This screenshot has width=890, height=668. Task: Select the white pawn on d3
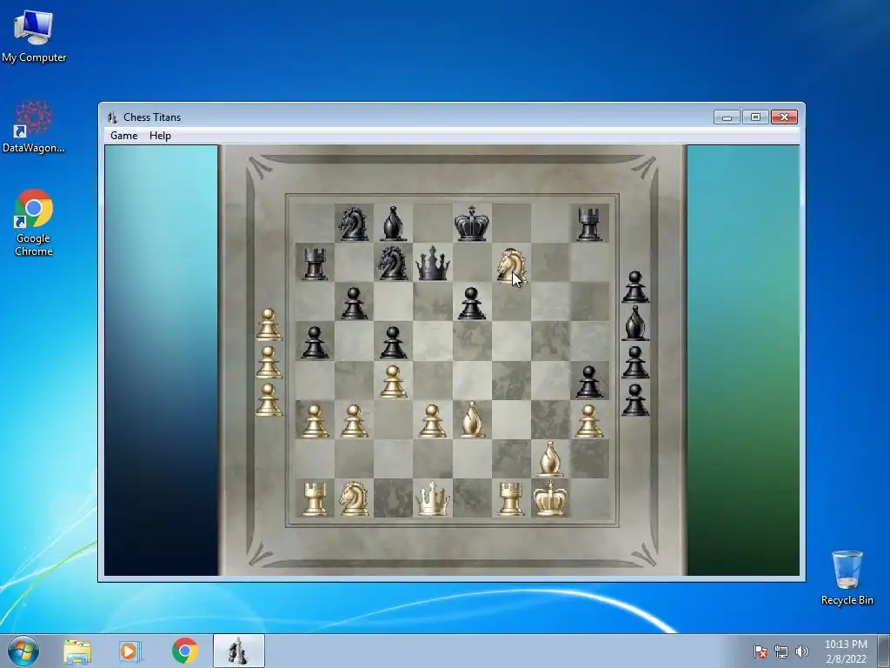(433, 421)
